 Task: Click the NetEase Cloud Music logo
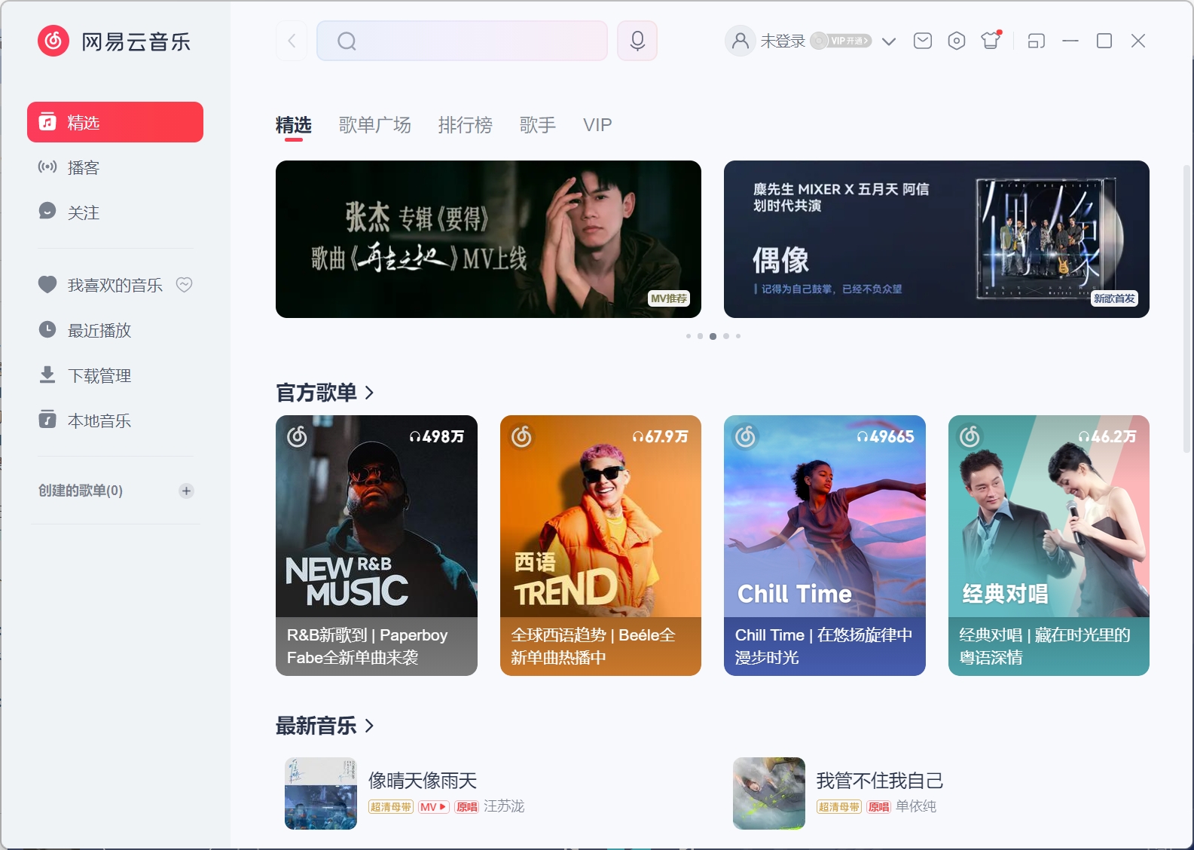click(53, 41)
